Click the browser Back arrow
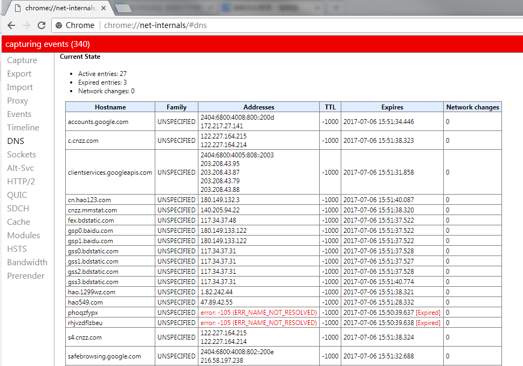Image resolution: width=523 pixels, height=366 pixels. click(x=11, y=25)
